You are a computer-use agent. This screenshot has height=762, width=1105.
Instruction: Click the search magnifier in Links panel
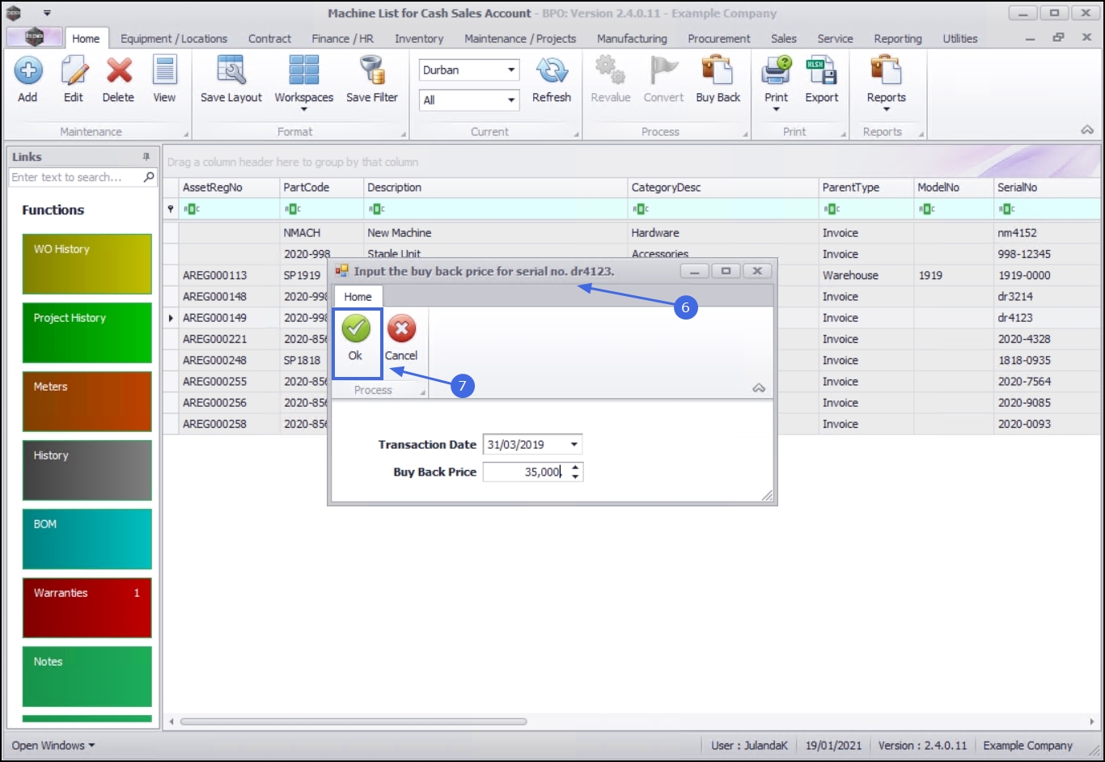click(149, 177)
